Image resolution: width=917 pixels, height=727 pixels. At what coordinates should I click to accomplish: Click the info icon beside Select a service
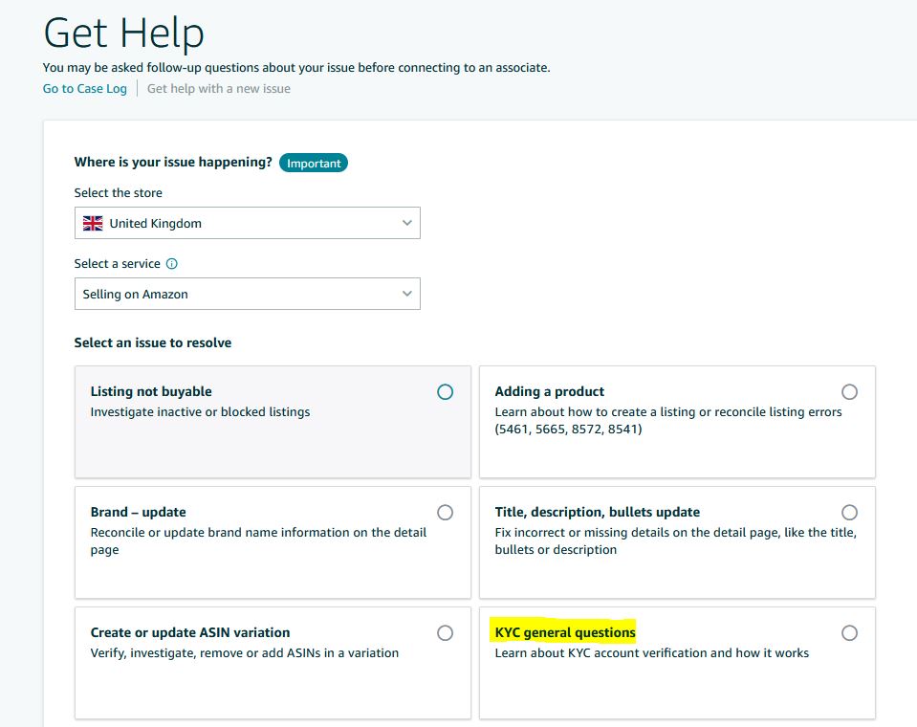(x=171, y=264)
